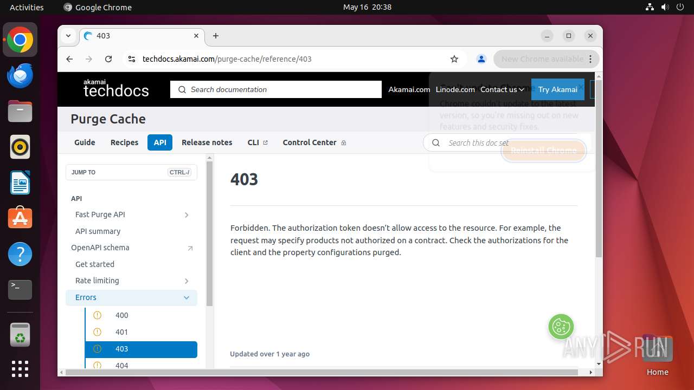Open Rhythmbox from the dock
Viewport: 694px width, 390px height.
pyautogui.click(x=20, y=147)
